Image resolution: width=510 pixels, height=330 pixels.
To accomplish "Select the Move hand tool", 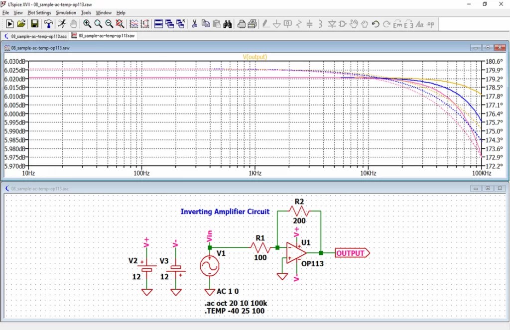I will (354, 24).
